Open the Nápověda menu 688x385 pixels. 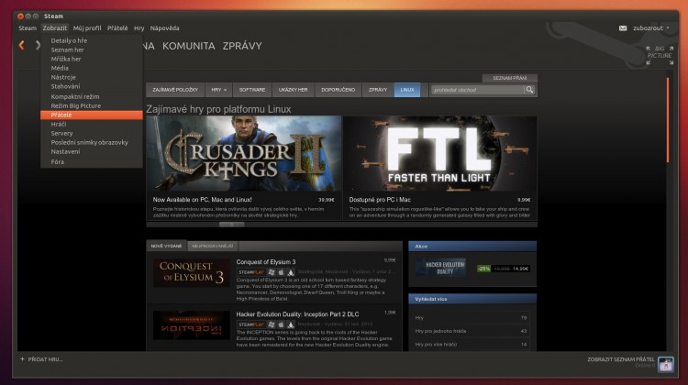pyautogui.click(x=164, y=28)
